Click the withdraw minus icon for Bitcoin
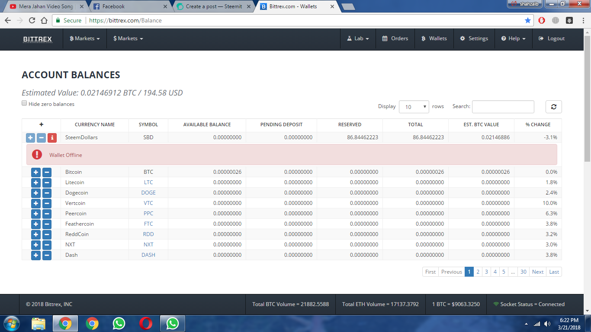591x332 pixels. [x=47, y=172]
